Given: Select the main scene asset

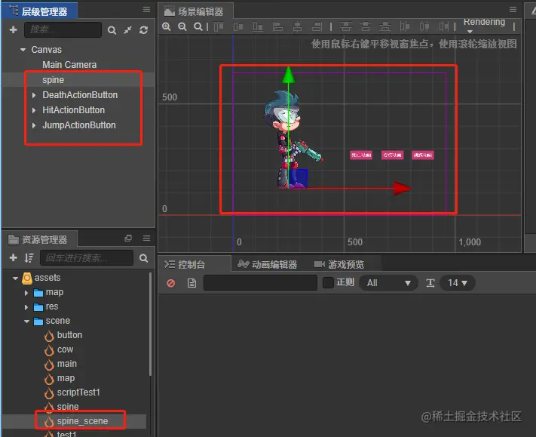Looking at the screenshot, I should point(66,364).
